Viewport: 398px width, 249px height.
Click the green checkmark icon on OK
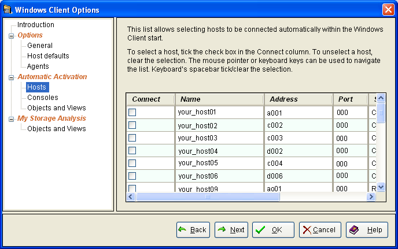pos(260,230)
